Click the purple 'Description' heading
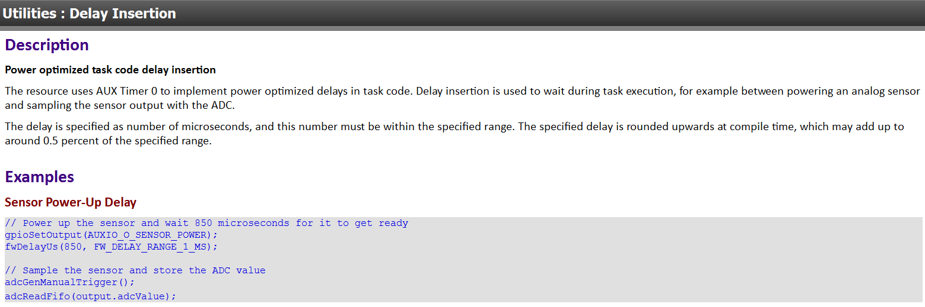 pos(47,45)
